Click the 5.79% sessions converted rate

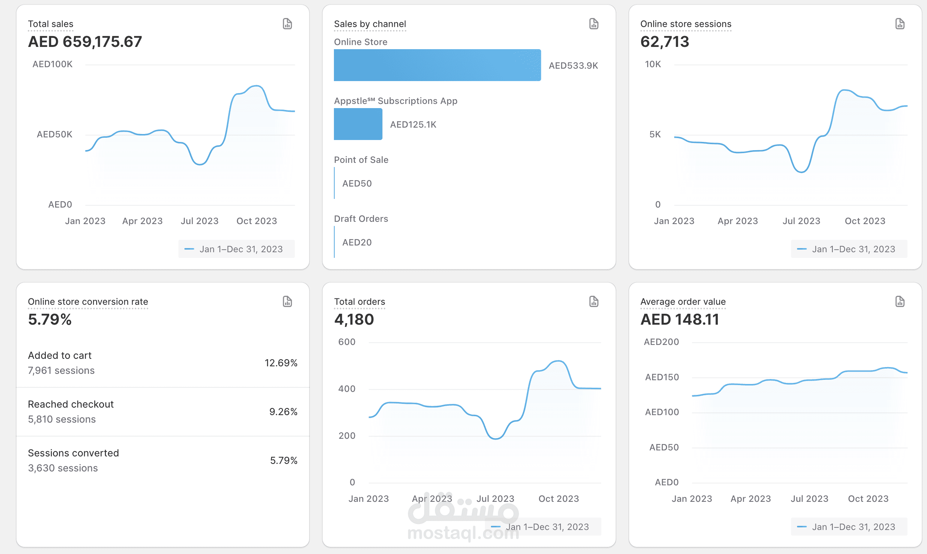point(284,461)
